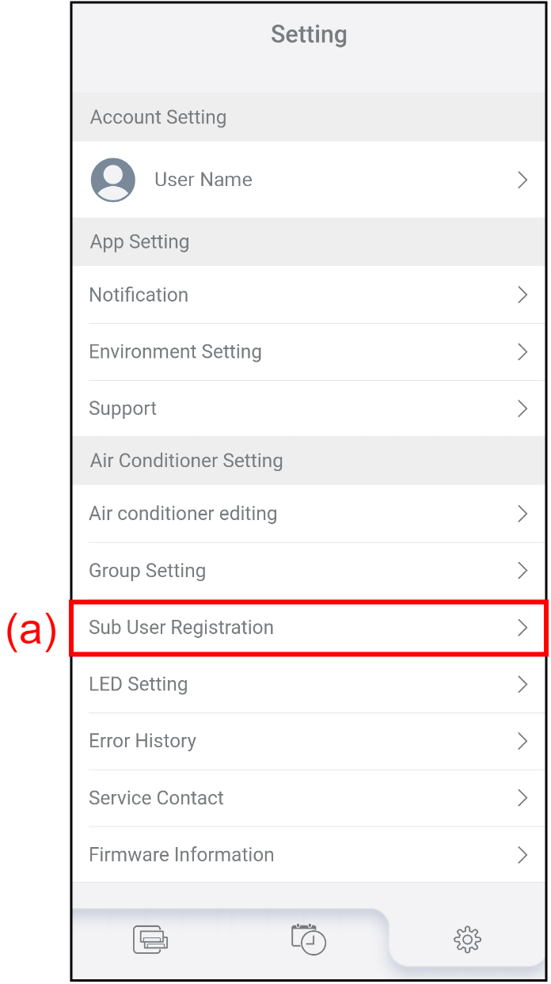Select the schedule timer icon at the bottom
This screenshot has width=551, height=984.
click(x=309, y=939)
